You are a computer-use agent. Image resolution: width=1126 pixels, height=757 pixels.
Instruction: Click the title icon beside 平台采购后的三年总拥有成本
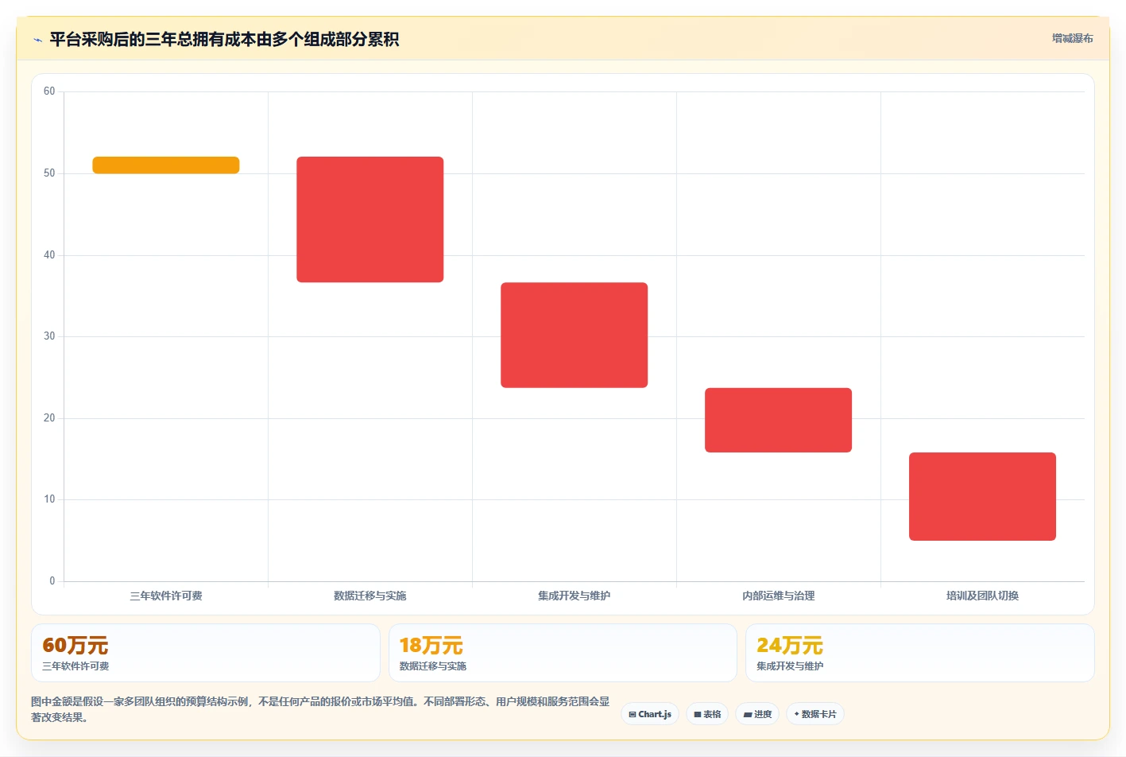[x=37, y=40]
